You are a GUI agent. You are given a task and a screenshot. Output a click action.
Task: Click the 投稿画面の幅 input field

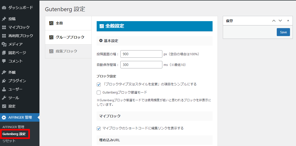pyautogui.click(x=141, y=54)
